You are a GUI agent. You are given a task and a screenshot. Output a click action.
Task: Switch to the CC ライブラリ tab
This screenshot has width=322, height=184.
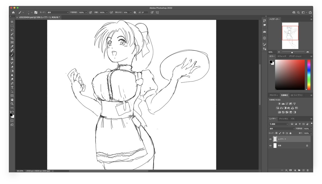pos(297,95)
